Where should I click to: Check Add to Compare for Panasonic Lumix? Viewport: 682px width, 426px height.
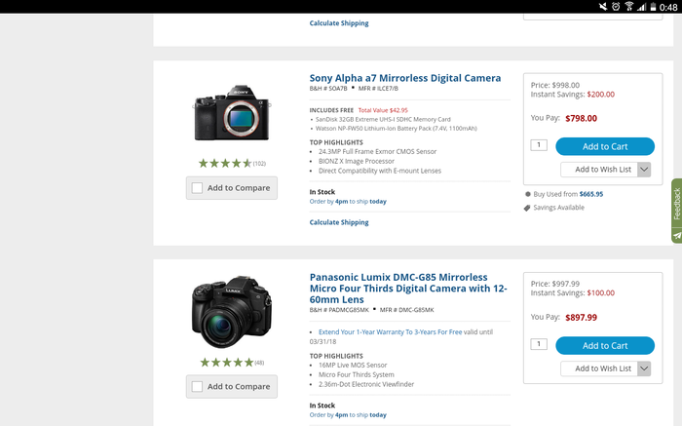click(198, 386)
